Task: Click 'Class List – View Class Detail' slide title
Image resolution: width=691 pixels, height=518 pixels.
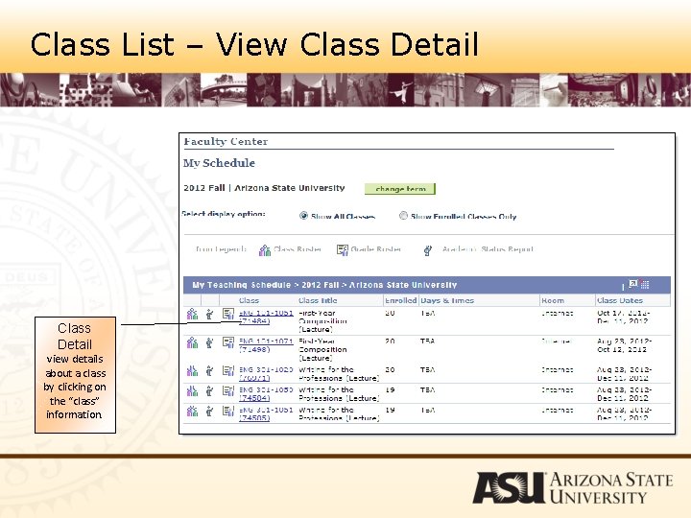Action: click(254, 44)
